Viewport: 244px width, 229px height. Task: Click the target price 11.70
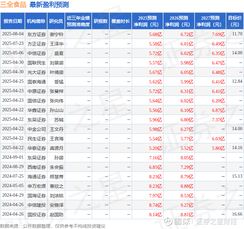coord(237,34)
